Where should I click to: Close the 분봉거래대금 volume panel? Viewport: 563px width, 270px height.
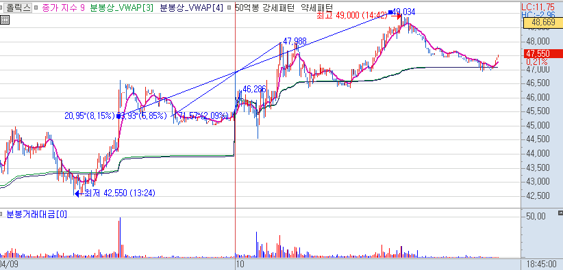click(560, 213)
